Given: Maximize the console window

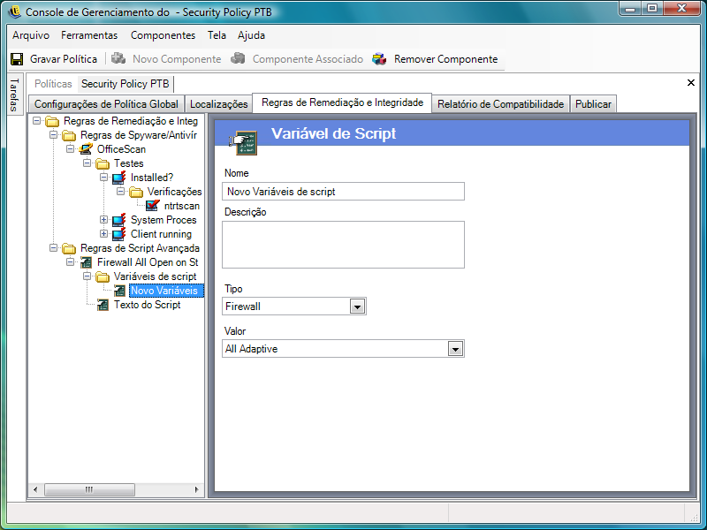Looking at the screenshot, I should coord(652,8).
